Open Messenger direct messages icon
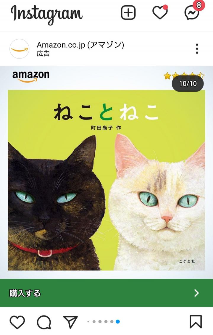 (x=192, y=13)
